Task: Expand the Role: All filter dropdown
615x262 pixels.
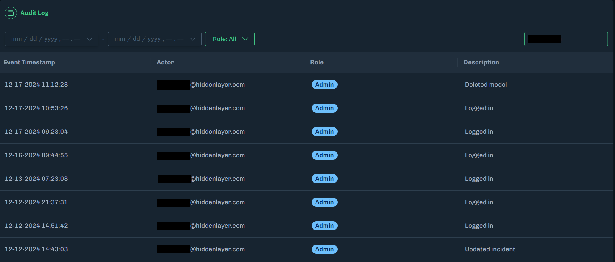Action: click(x=230, y=39)
